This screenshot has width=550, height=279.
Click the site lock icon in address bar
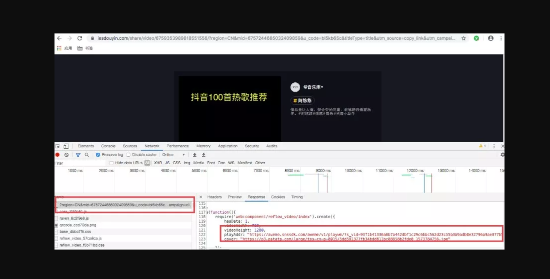(x=92, y=38)
